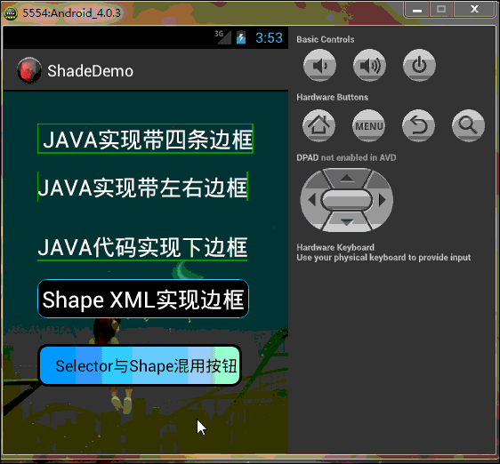The height and width of the screenshot is (464, 500).
Task: Close the emulator window
Action: pos(474,10)
